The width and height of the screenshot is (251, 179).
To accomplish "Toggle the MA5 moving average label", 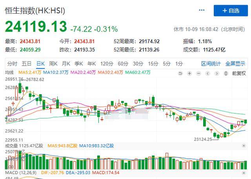I will (30, 72).
